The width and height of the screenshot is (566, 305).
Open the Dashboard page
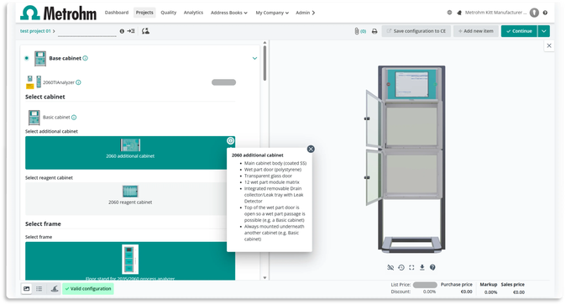(x=117, y=13)
